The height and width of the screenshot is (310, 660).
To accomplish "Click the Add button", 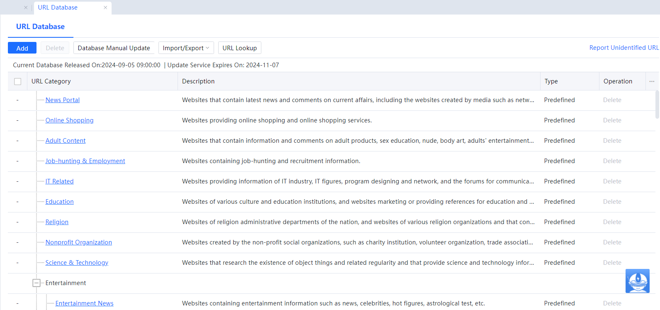I will (x=22, y=48).
